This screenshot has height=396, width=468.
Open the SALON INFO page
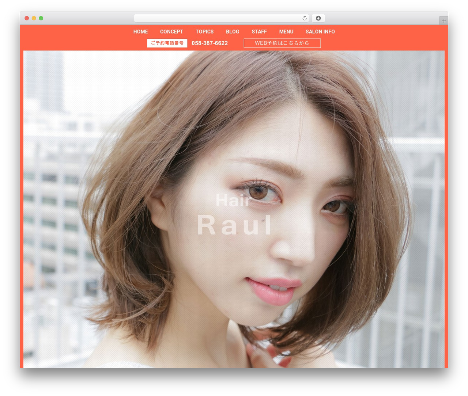pyautogui.click(x=320, y=32)
